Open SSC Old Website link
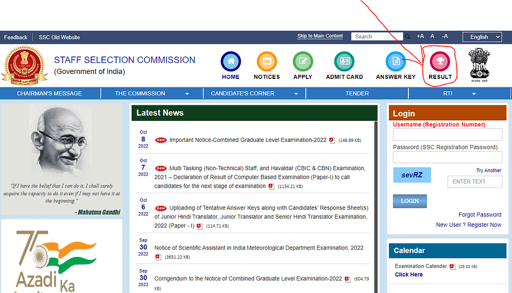Screen dimensions: 512x293 [60, 37]
